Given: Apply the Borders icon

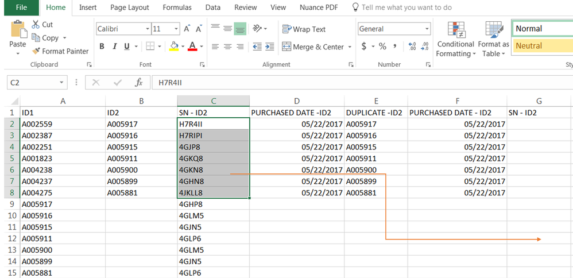Looking at the screenshot, I should point(150,47).
